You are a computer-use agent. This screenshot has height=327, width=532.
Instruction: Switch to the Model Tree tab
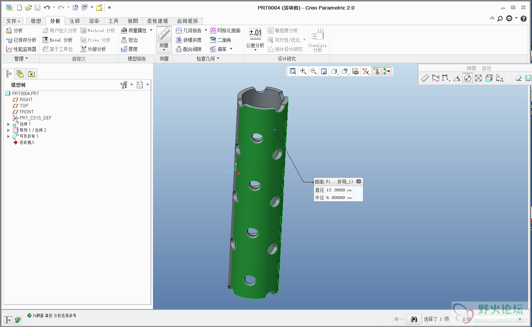(9, 74)
